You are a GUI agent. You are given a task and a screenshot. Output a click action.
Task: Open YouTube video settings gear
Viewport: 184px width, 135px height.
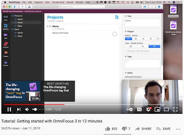(148, 109)
